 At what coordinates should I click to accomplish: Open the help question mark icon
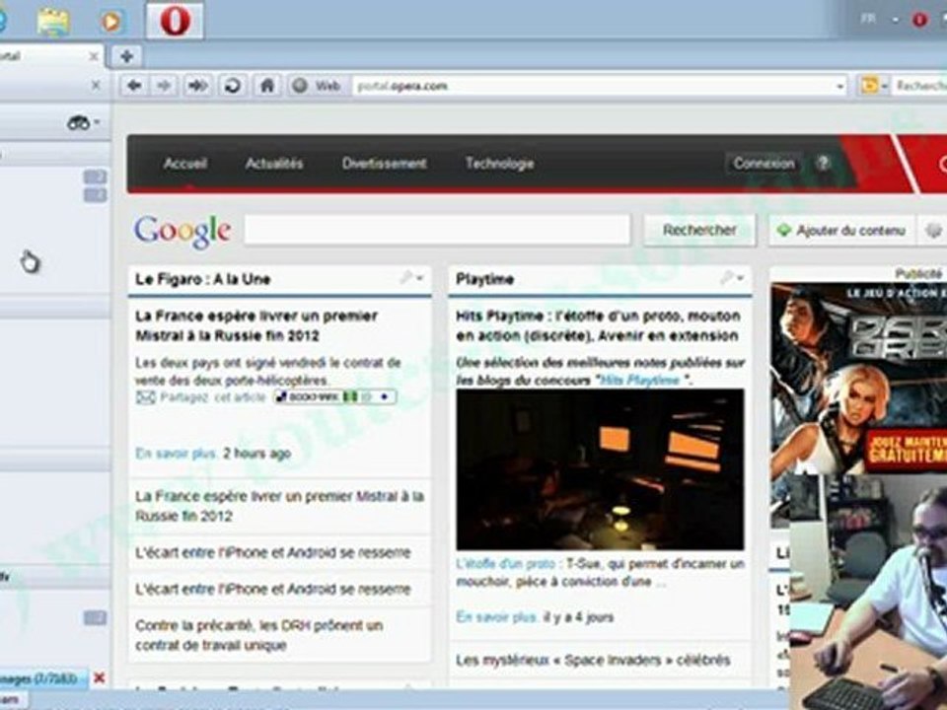click(x=823, y=163)
